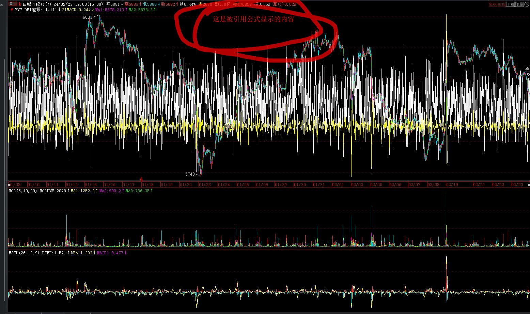The image size is (530, 314).
Task: Click the lock icon at right end of date axis
Action: (x=528, y=184)
